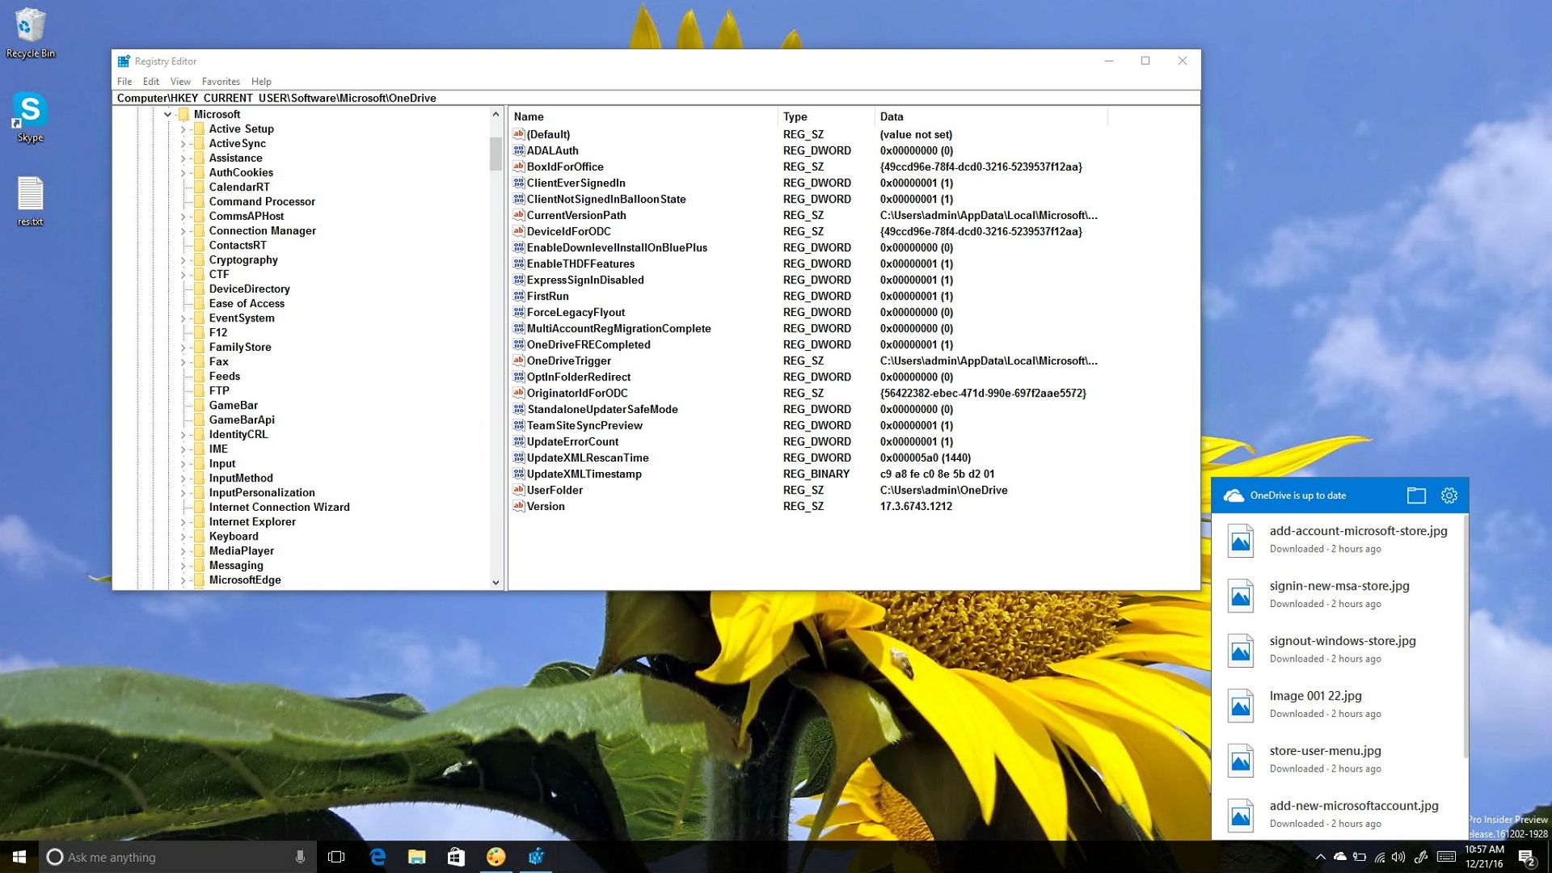Collapse the Microsoft registry key
The image size is (1552, 873).
(x=168, y=114)
